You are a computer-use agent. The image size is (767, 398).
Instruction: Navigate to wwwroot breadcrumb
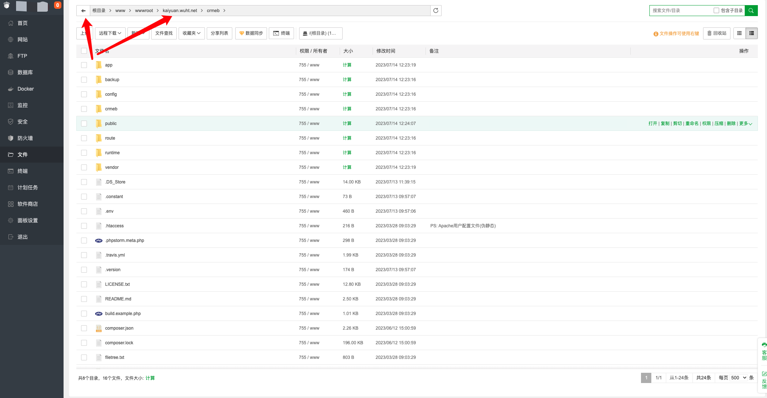tap(144, 11)
